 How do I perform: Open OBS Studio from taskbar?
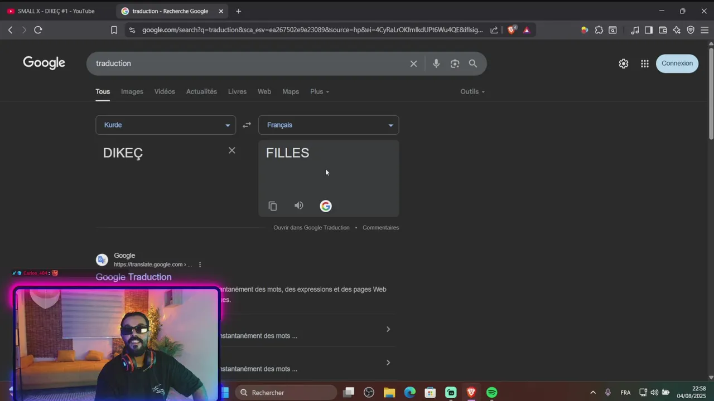pos(369,393)
